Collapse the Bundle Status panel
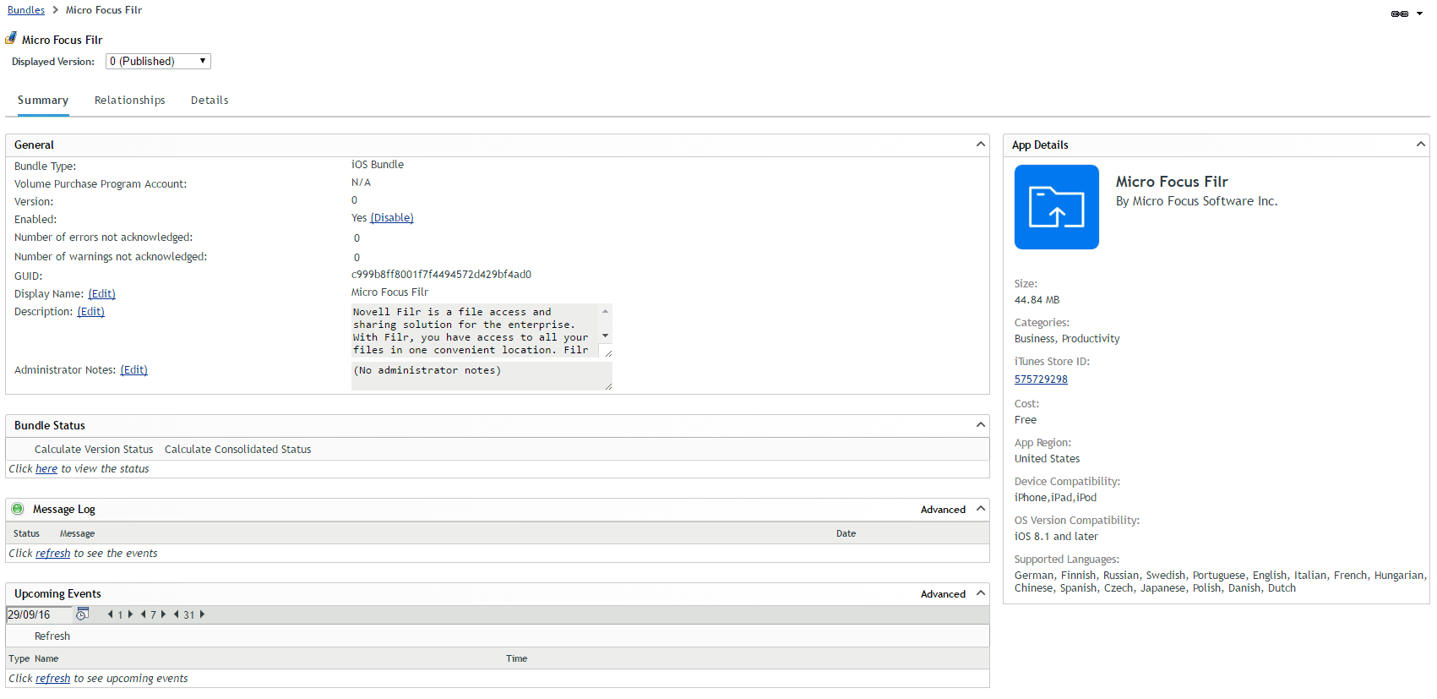Image resolution: width=1437 pixels, height=699 pixels. pos(981,425)
